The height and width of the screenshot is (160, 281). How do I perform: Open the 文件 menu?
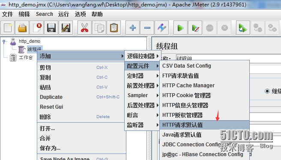(x=7, y=14)
